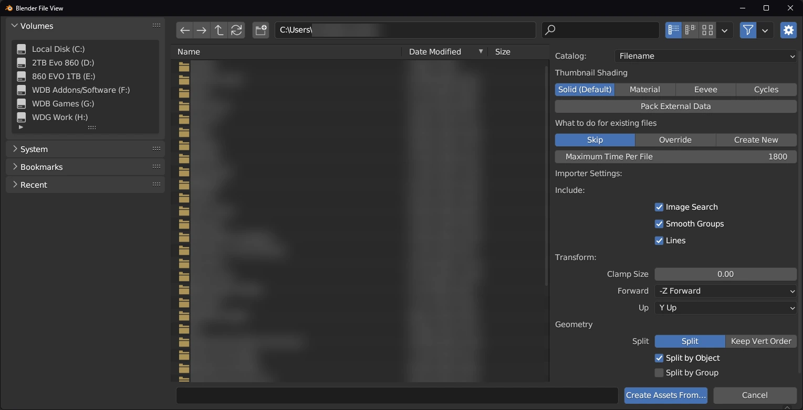The height and width of the screenshot is (410, 803).
Task: Go to parent directory arrow
Action: (x=219, y=30)
